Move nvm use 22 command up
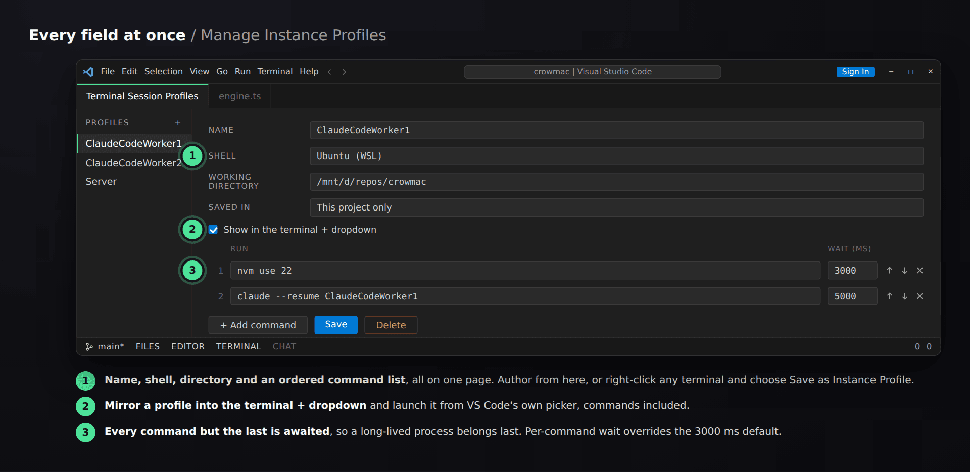Screen dimensions: 970x472 [x=890, y=271]
